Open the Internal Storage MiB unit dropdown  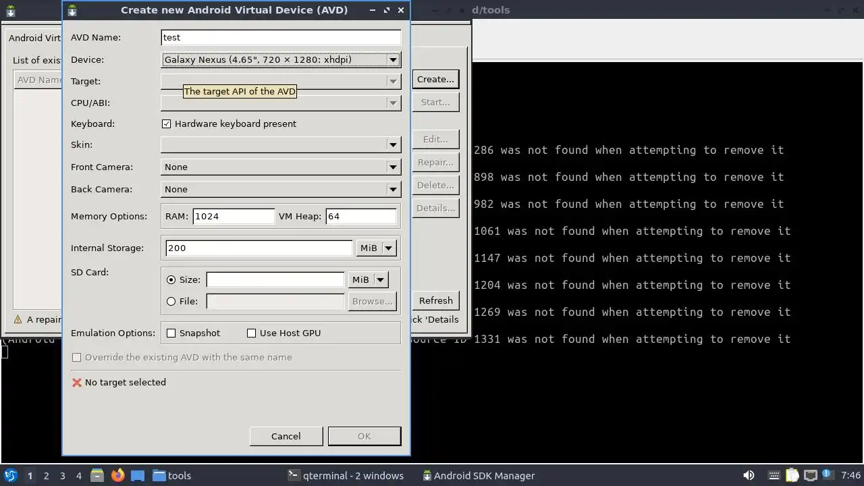(376, 248)
